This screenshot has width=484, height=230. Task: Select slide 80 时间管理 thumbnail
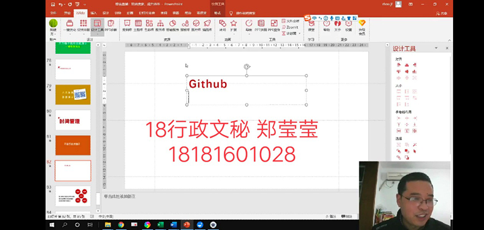73,120
